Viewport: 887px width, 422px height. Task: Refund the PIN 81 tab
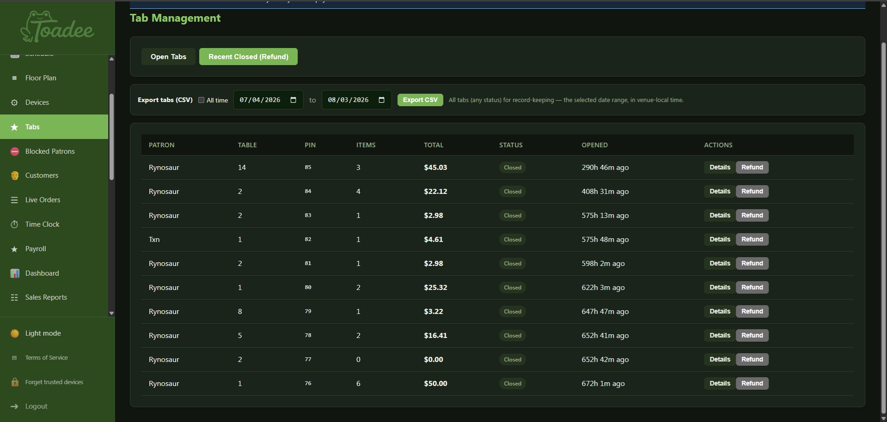point(752,263)
